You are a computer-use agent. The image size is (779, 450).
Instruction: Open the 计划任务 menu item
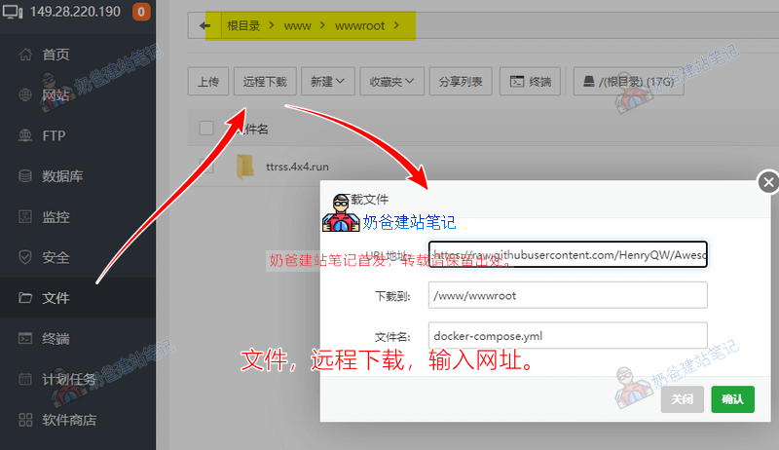tap(68, 380)
